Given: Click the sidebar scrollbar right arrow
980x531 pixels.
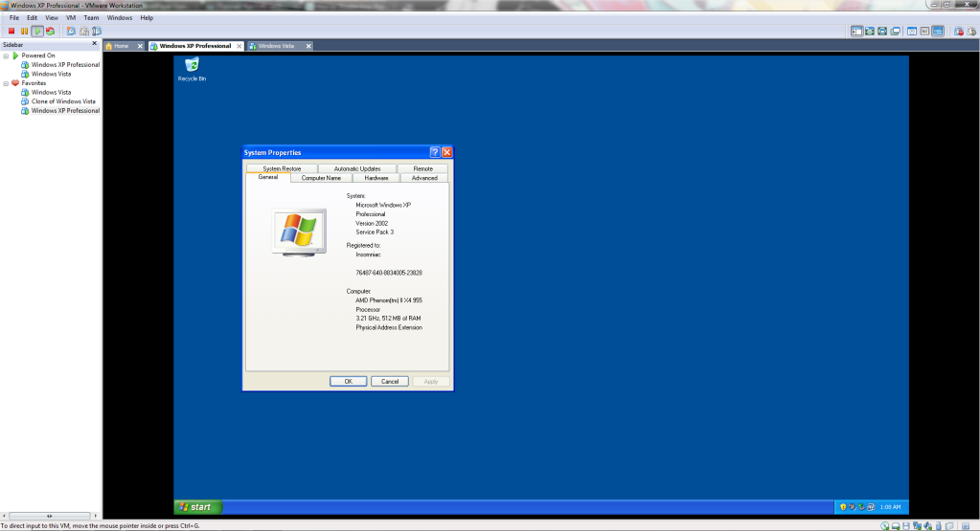Looking at the screenshot, I should click(x=95, y=516).
